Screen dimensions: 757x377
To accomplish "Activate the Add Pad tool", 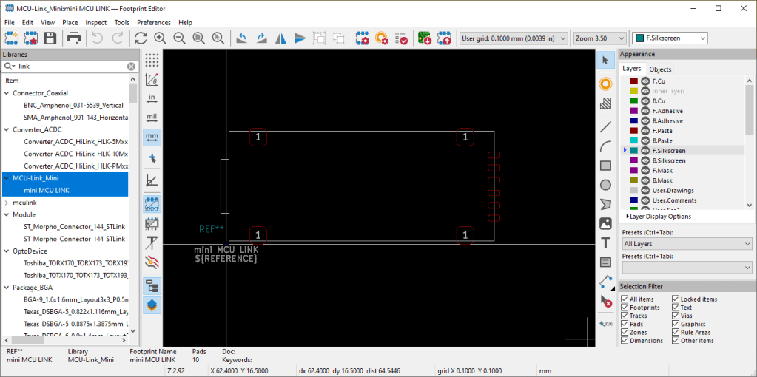I will click(605, 84).
